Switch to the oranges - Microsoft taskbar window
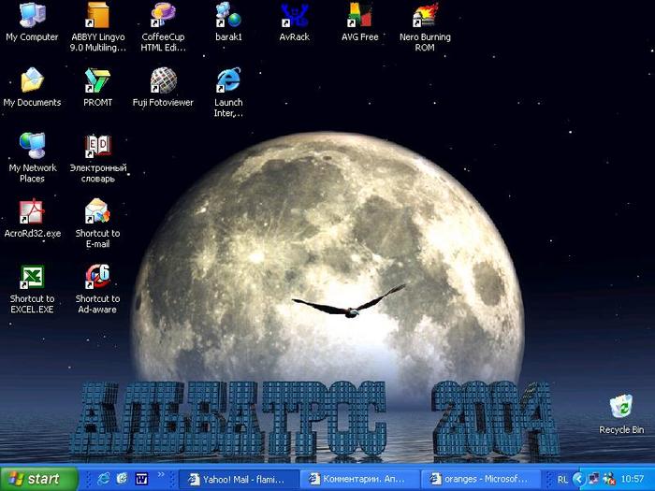Screen dimensions: 655x491 click(481, 479)
